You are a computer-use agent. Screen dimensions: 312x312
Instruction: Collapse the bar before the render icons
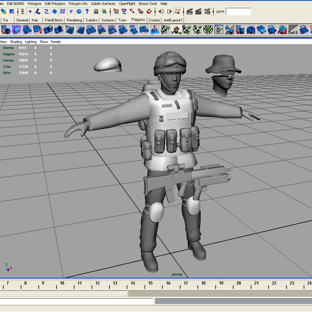pyautogui.click(x=183, y=12)
